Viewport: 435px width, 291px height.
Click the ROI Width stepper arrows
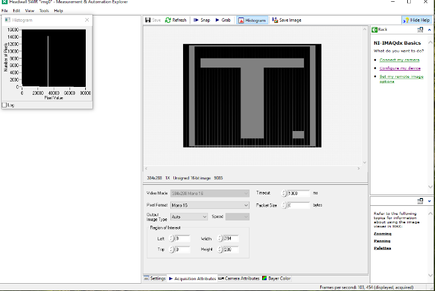tap(221, 238)
